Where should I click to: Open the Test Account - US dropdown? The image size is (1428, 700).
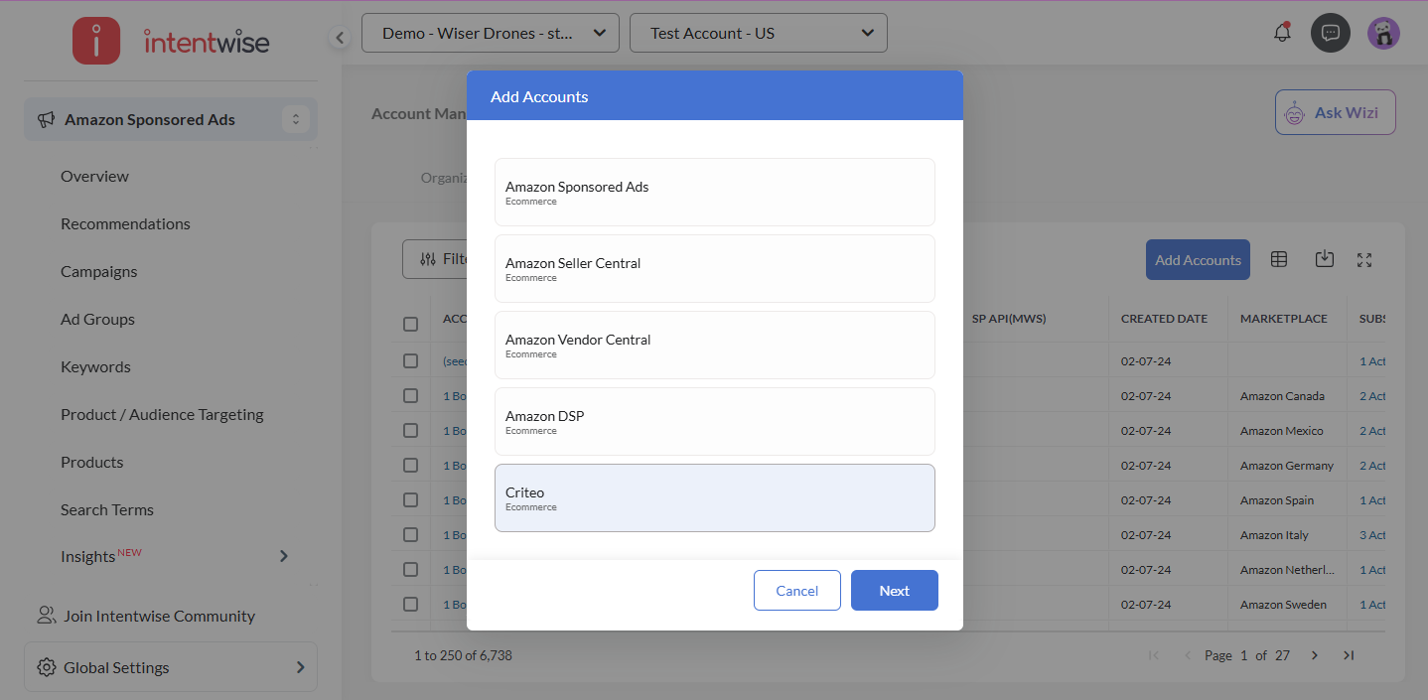pos(759,33)
